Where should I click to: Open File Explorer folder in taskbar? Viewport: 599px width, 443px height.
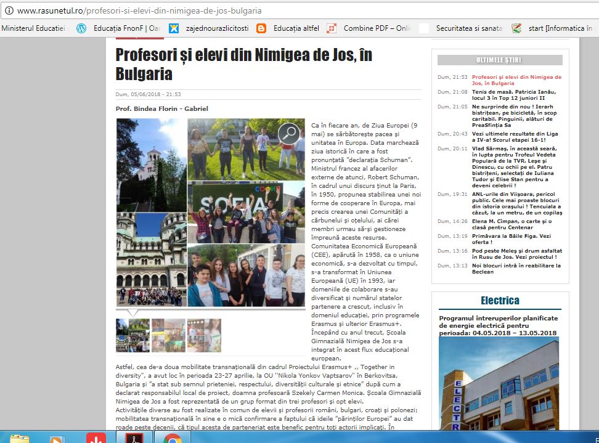pyautogui.click(x=20, y=438)
